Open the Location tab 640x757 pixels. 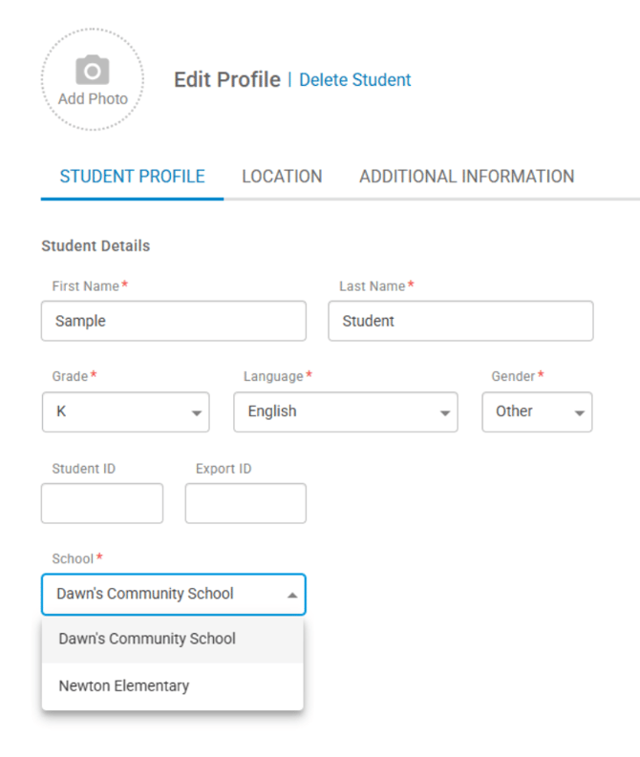tap(282, 177)
